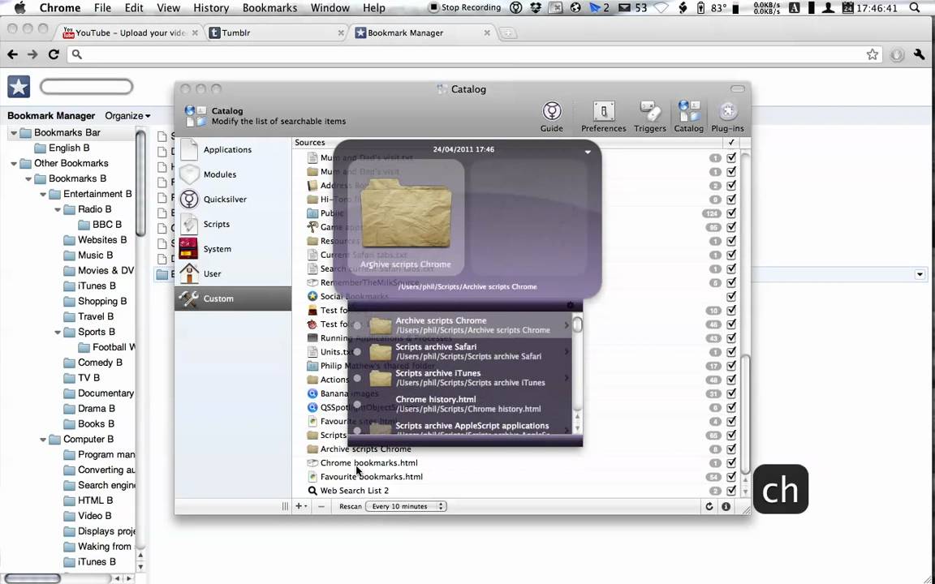
Task: Open the Rescan interval dropdown
Action: coord(406,506)
